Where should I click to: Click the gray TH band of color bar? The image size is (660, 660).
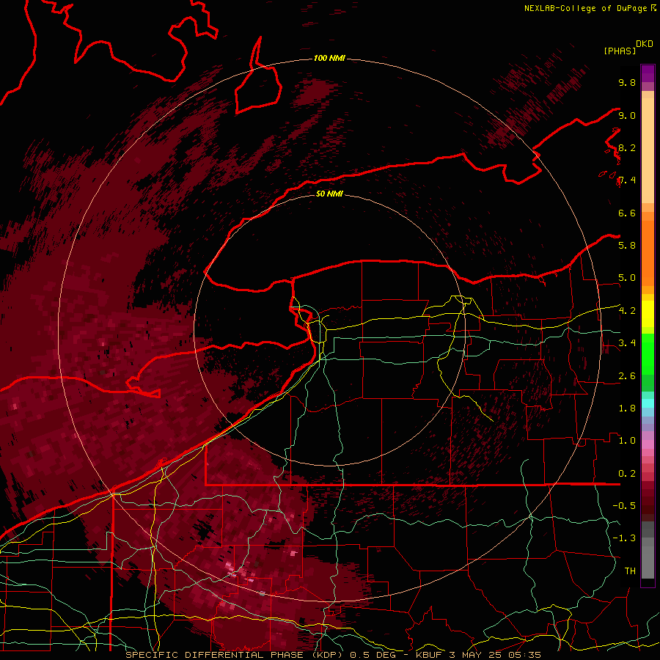point(648,562)
